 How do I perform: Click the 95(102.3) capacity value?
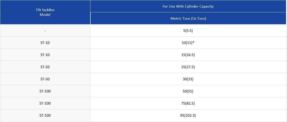188,115
